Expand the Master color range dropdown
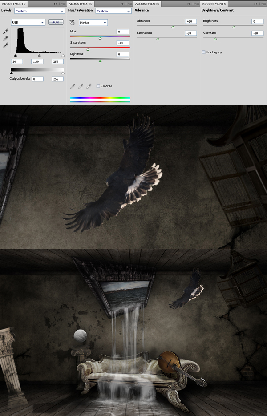This screenshot has width=267, height=416. pyautogui.click(x=93, y=22)
